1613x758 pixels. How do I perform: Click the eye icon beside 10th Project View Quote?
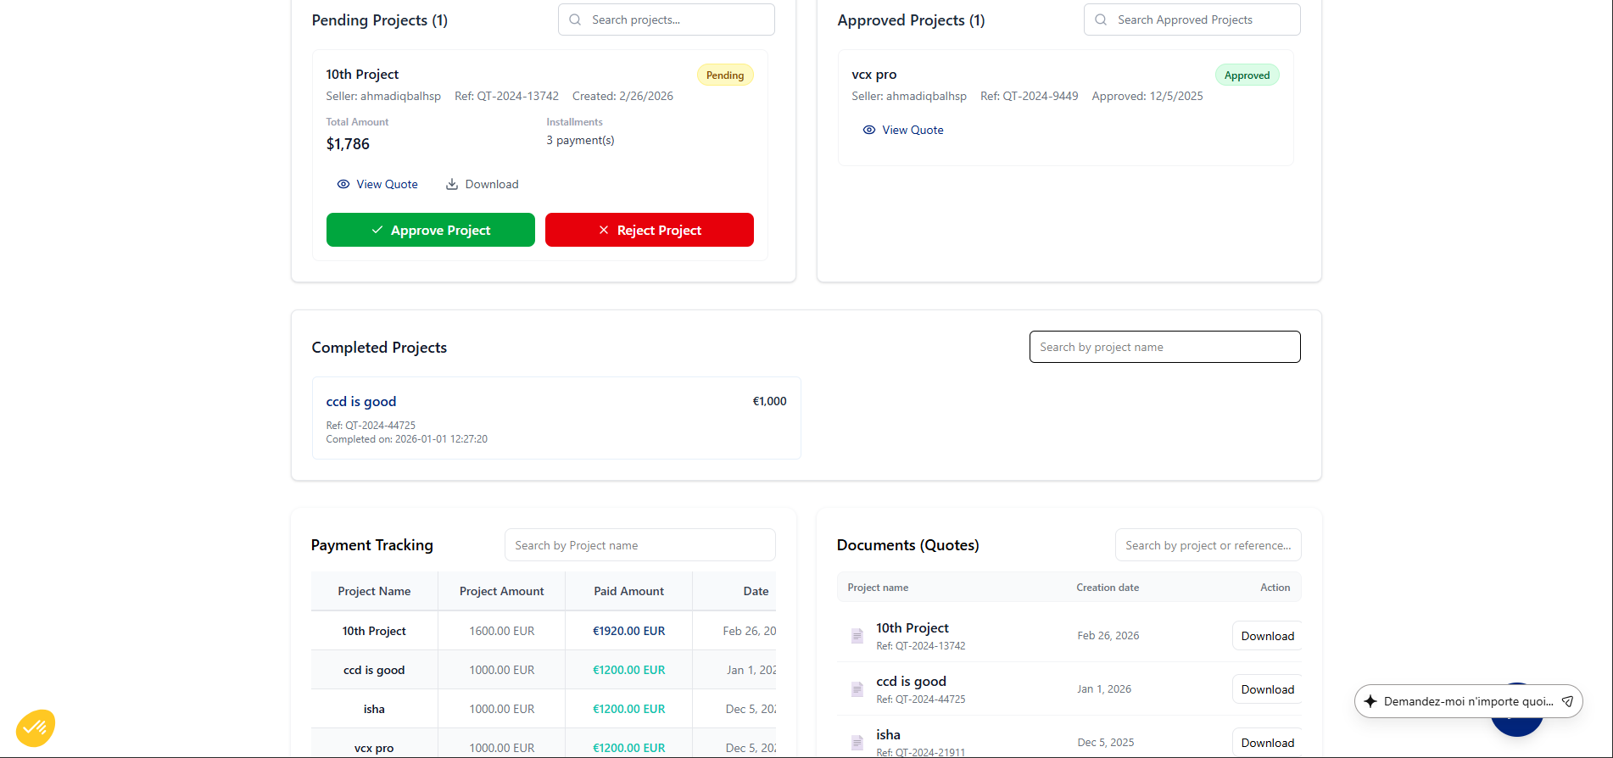pos(343,184)
